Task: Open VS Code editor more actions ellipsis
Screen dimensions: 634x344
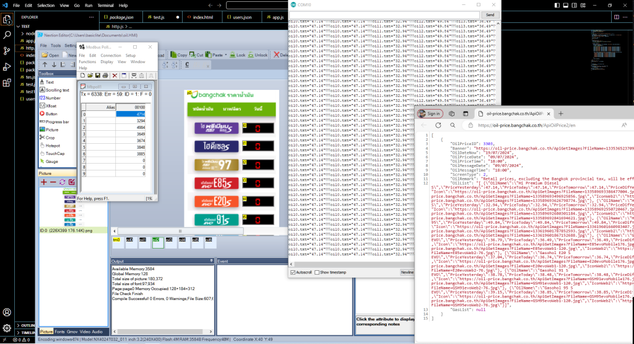Action: point(625,17)
